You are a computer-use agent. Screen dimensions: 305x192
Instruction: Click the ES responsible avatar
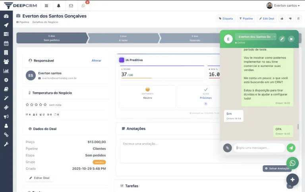coord(31,76)
